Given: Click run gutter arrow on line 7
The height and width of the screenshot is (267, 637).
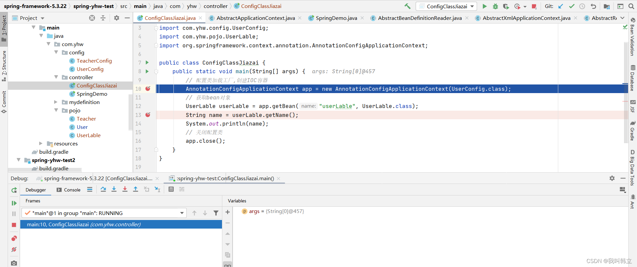Looking at the screenshot, I should pos(147,62).
